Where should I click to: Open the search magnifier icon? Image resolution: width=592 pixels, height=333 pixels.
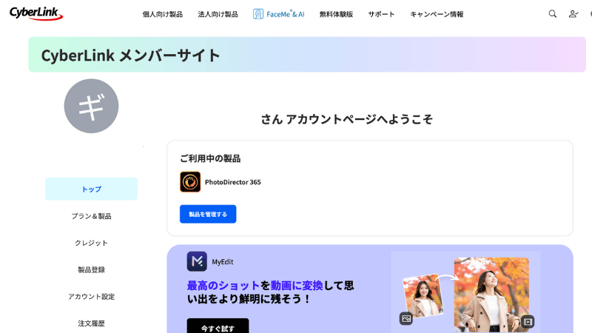coord(552,14)
